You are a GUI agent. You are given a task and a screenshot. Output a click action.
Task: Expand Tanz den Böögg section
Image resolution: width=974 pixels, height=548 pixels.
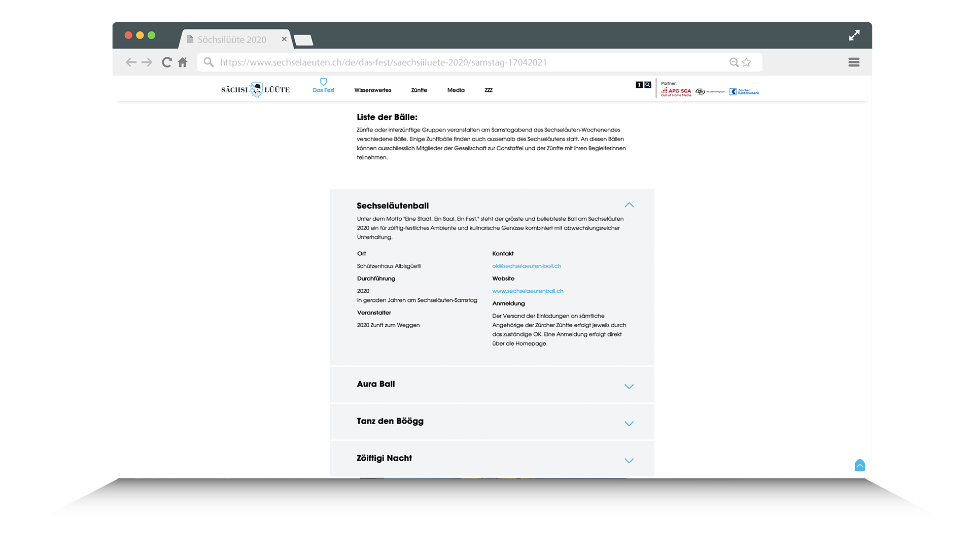[x=629, y=424]
